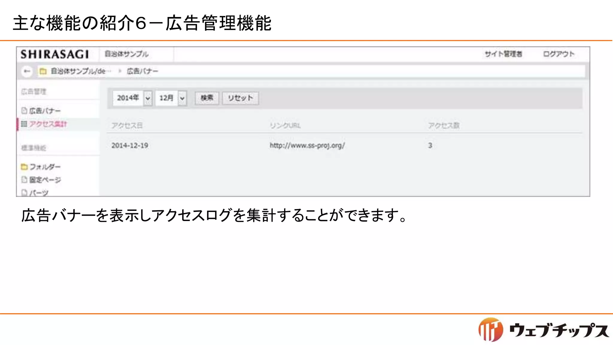The image size is (613, 345).
Task: Click the ウェブチップス logo in footer
Action: pos(544,330)
